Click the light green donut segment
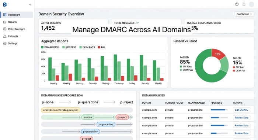This screenshot has width=258, height=140. [x=224, y=64]
